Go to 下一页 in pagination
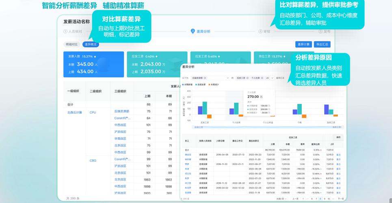The width and height of the screenshot is (392, 203). (340, 199)
